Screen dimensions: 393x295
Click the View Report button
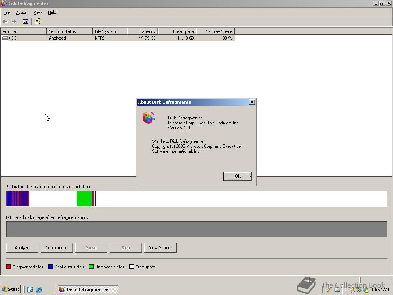click(x=160, y=248)
